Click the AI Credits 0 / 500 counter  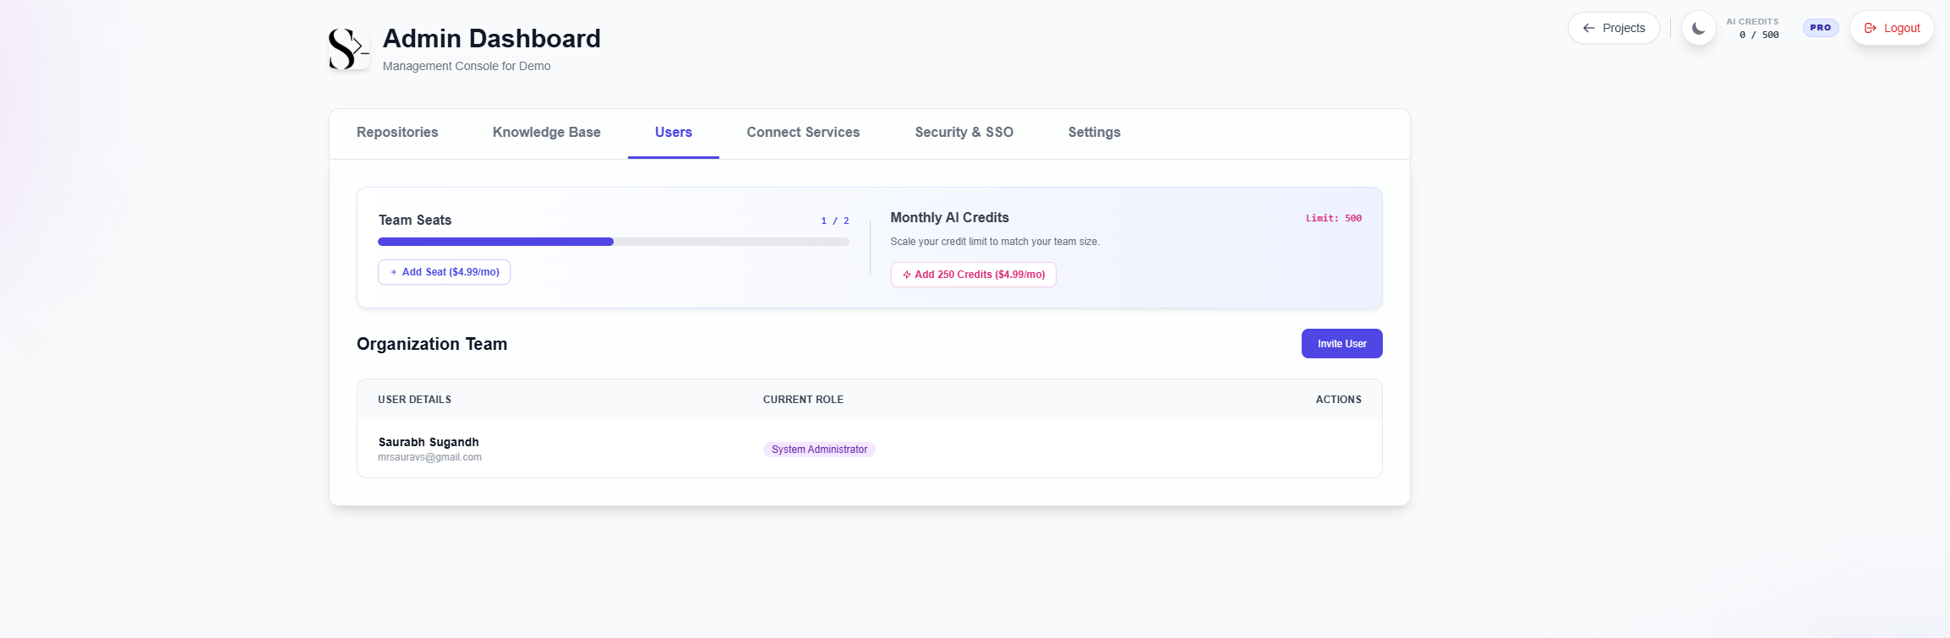point(1753,29)
